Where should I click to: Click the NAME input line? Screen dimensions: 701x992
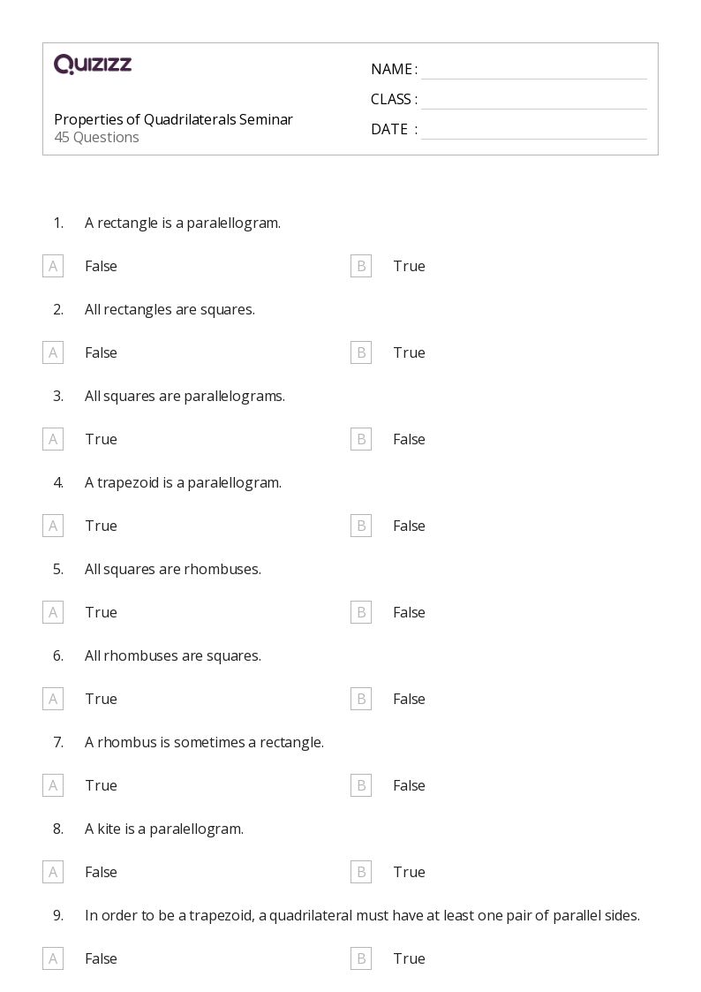[x=533, y=70]
